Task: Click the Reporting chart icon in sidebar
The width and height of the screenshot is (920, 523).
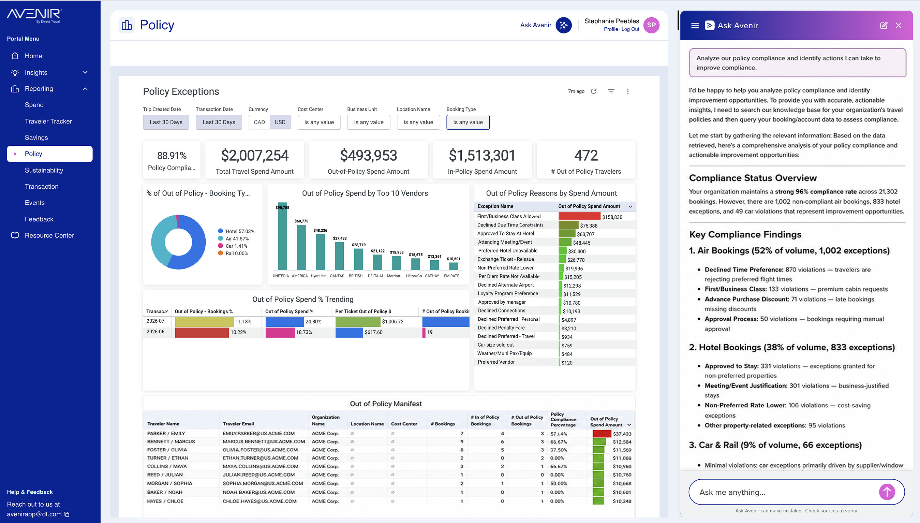Action: tap(15, 89)
